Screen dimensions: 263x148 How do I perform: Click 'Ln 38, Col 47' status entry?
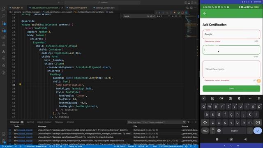pyautogui.click(x=120, y=146)
